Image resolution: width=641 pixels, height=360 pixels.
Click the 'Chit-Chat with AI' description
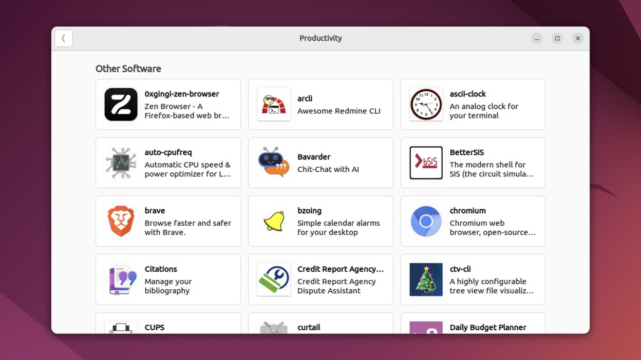(328, 169)
